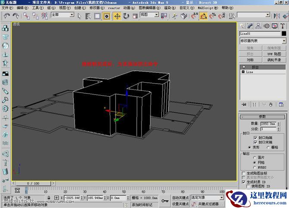Activate the Select and Link tool
This screenshot has width=289, height=208.
coord(26,16)
